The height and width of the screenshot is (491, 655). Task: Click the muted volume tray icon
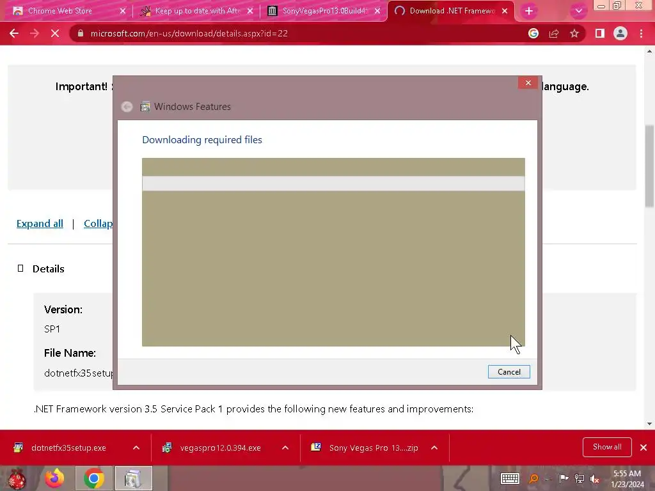pyautogui.click(x=595, y=479)
